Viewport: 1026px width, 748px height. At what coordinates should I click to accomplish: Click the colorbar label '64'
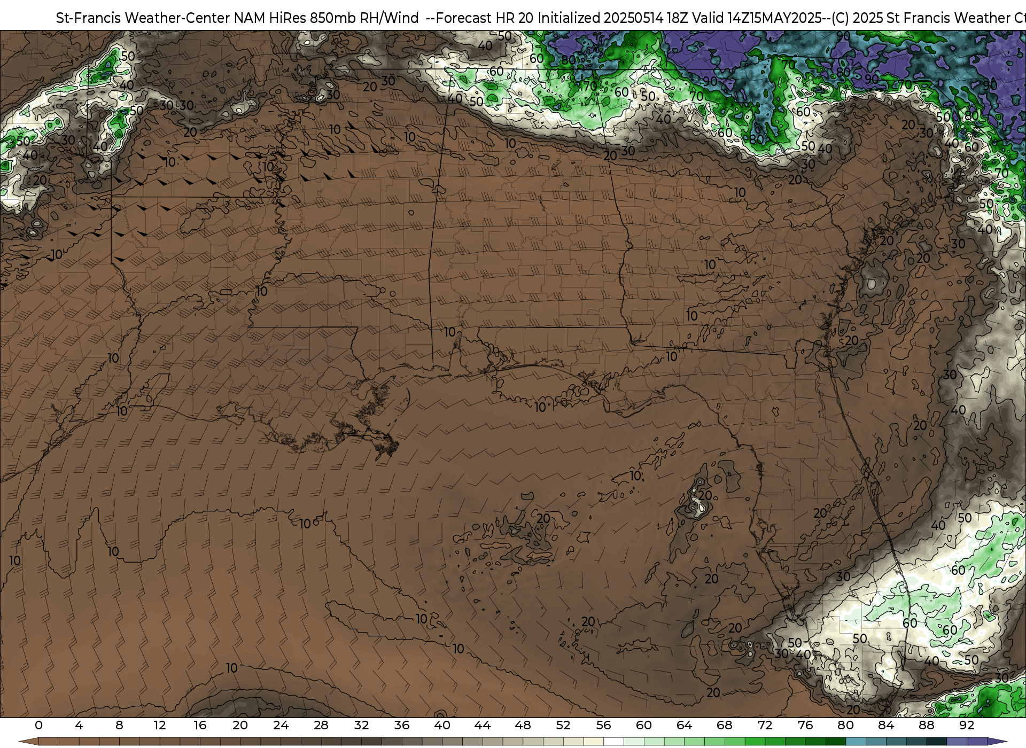point(684,725)
